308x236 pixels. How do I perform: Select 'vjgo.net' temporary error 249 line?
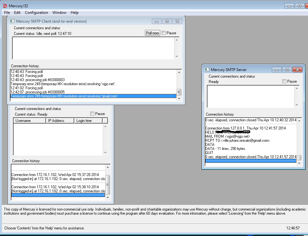[93, 84]
